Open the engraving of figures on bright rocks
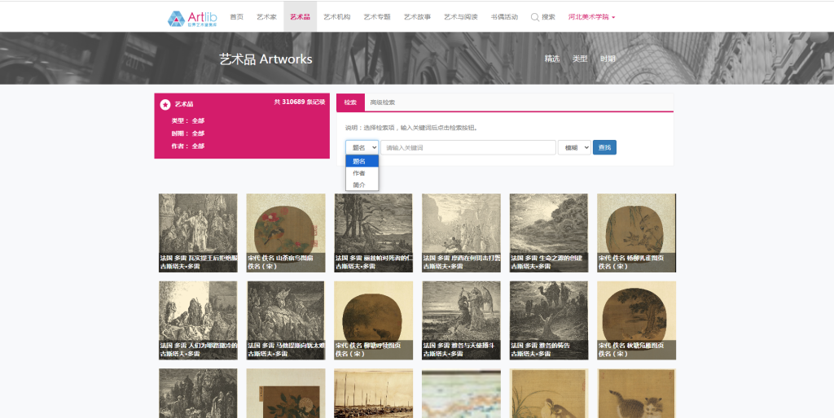This screenshot has width=834, height=418. 198,320
